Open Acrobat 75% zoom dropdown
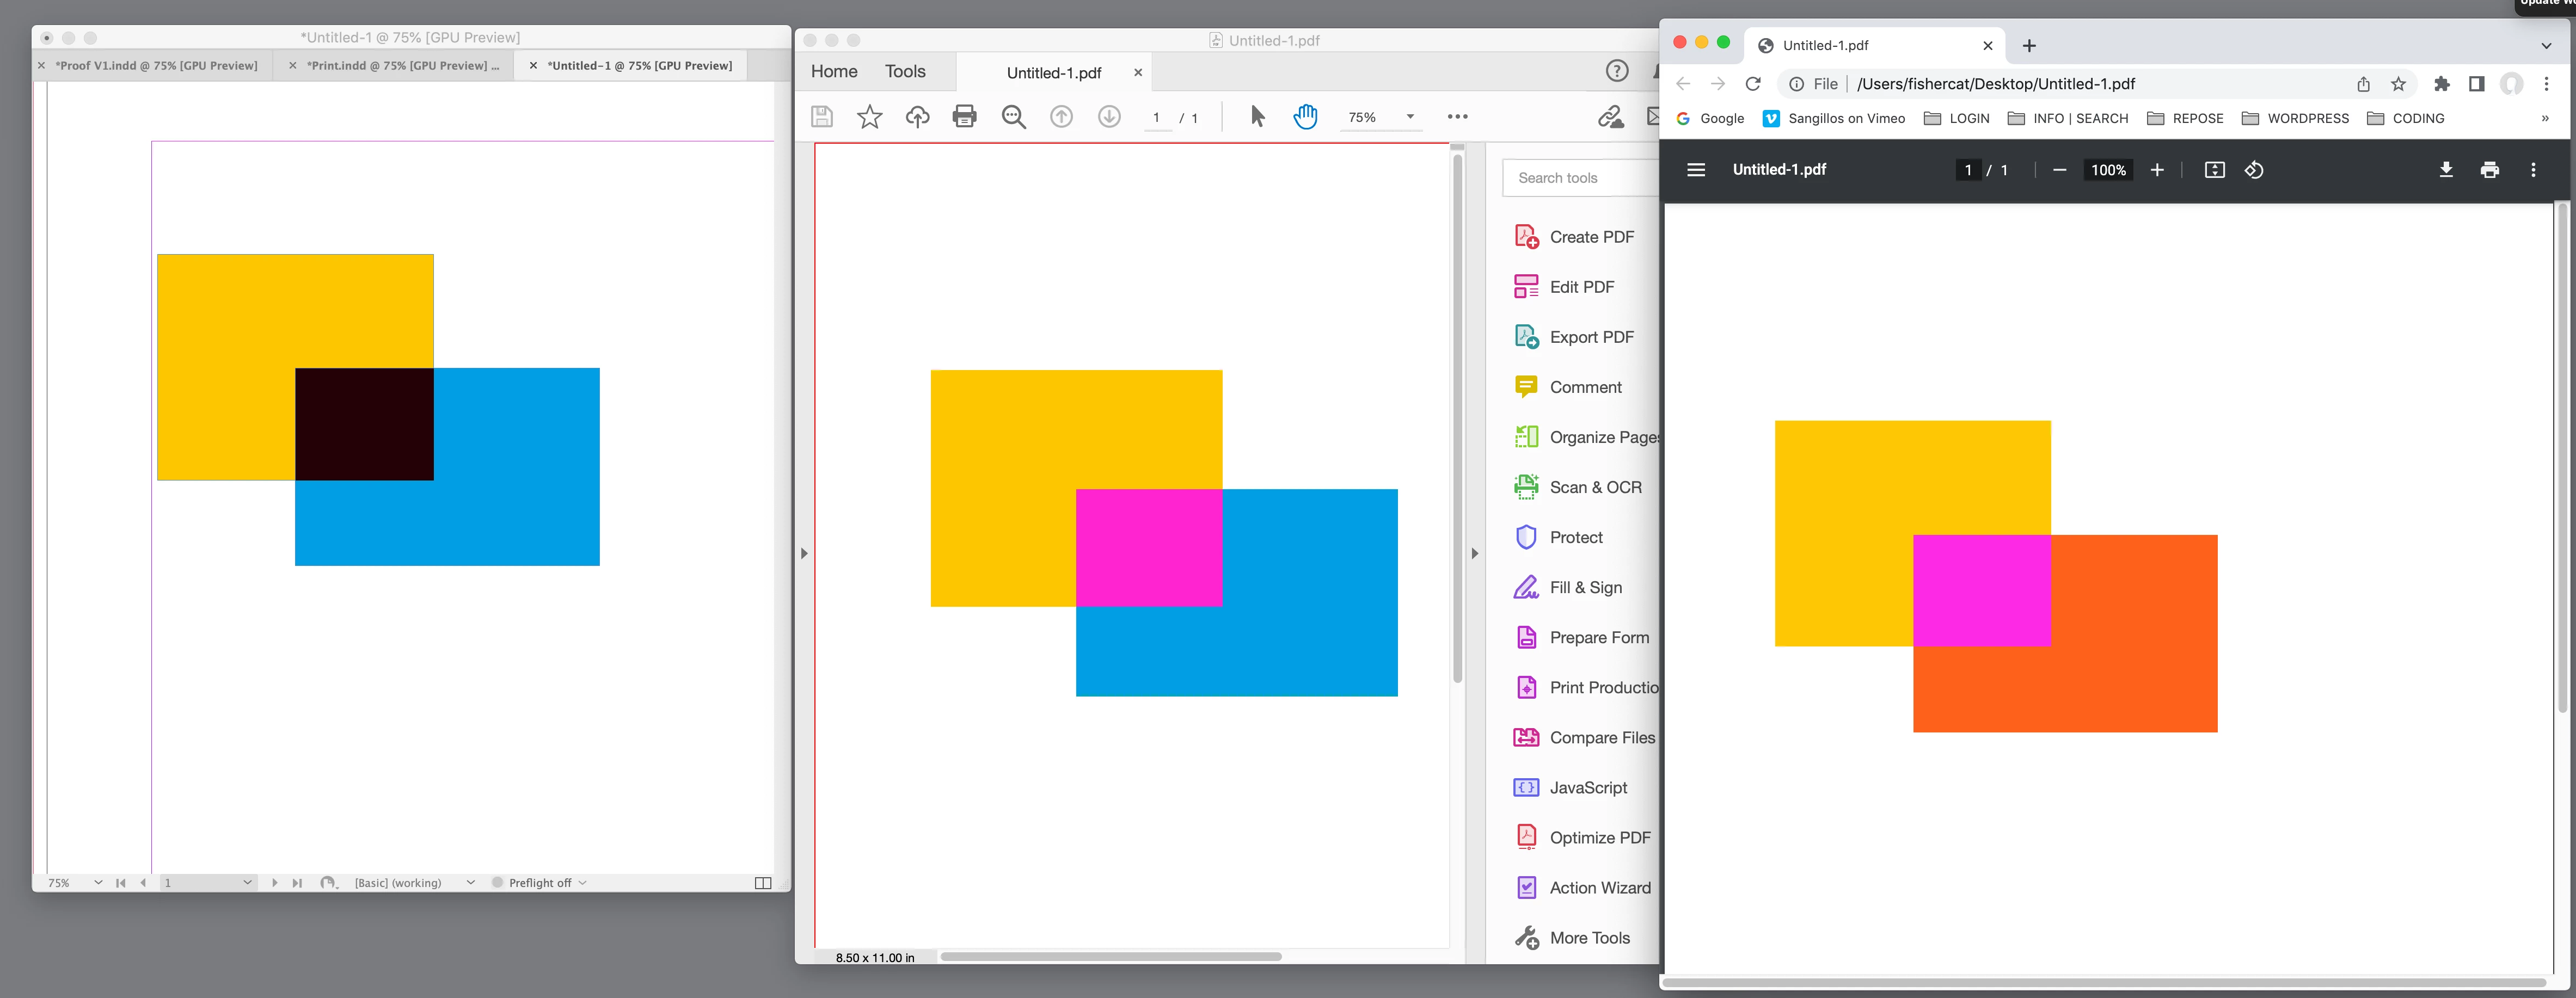This screenshot has width=2576, height=998. click(1410, 117)
